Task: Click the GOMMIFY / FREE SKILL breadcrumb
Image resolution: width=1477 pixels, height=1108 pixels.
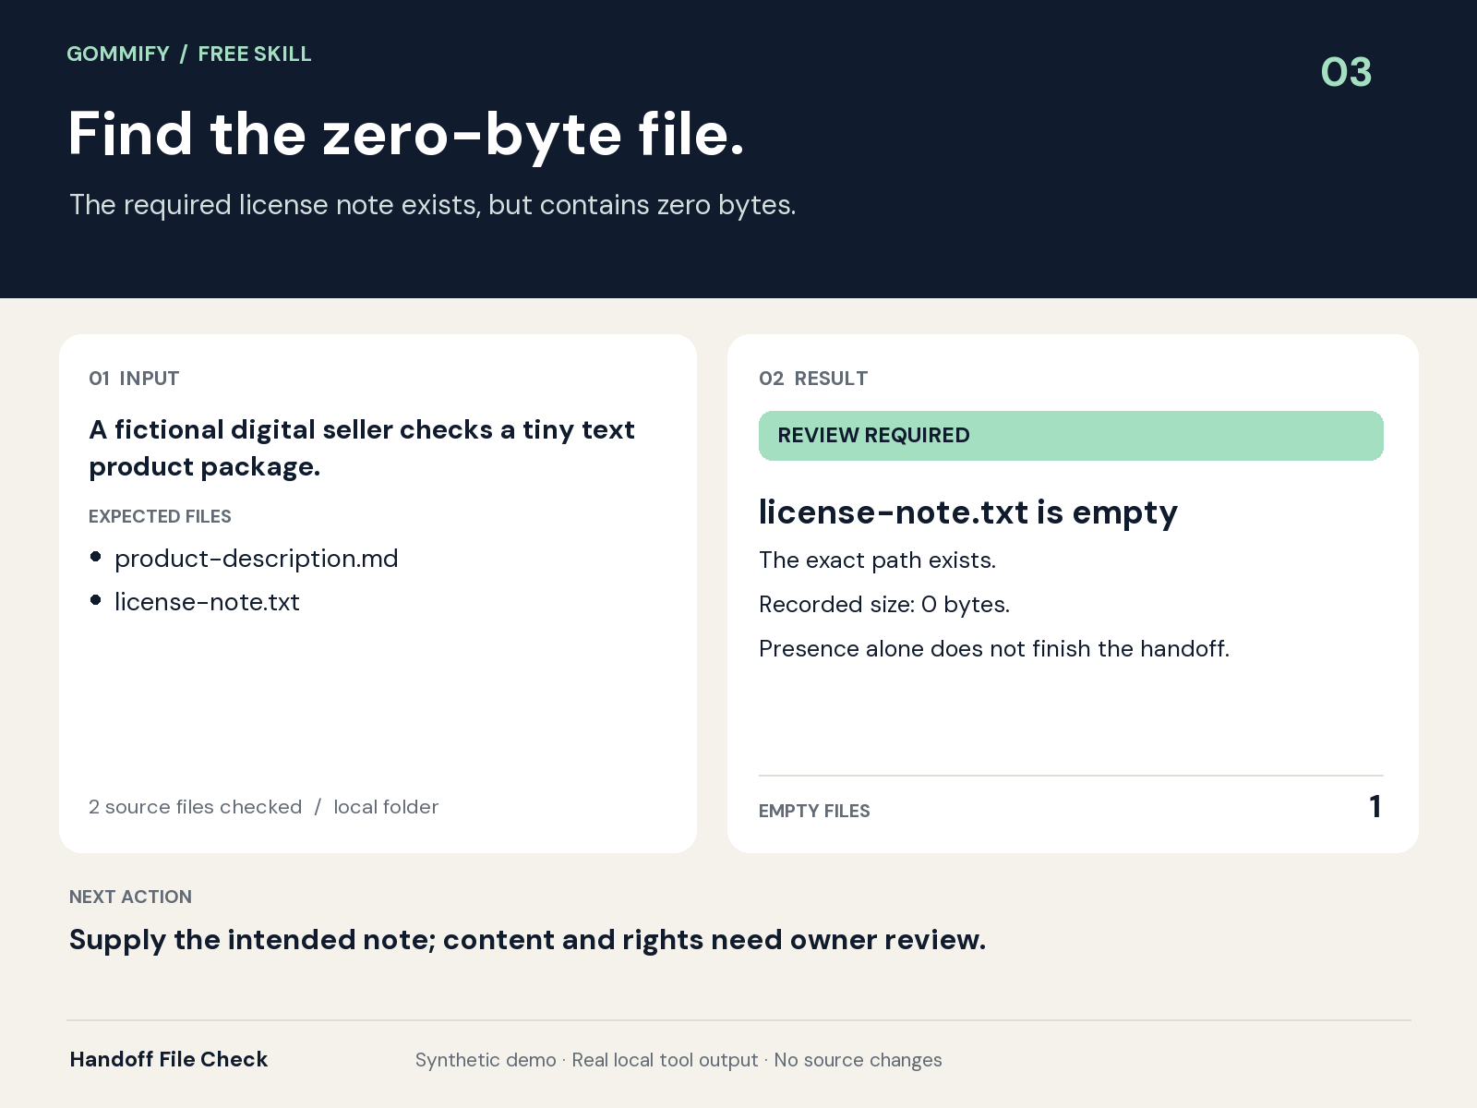Action: 189,54
